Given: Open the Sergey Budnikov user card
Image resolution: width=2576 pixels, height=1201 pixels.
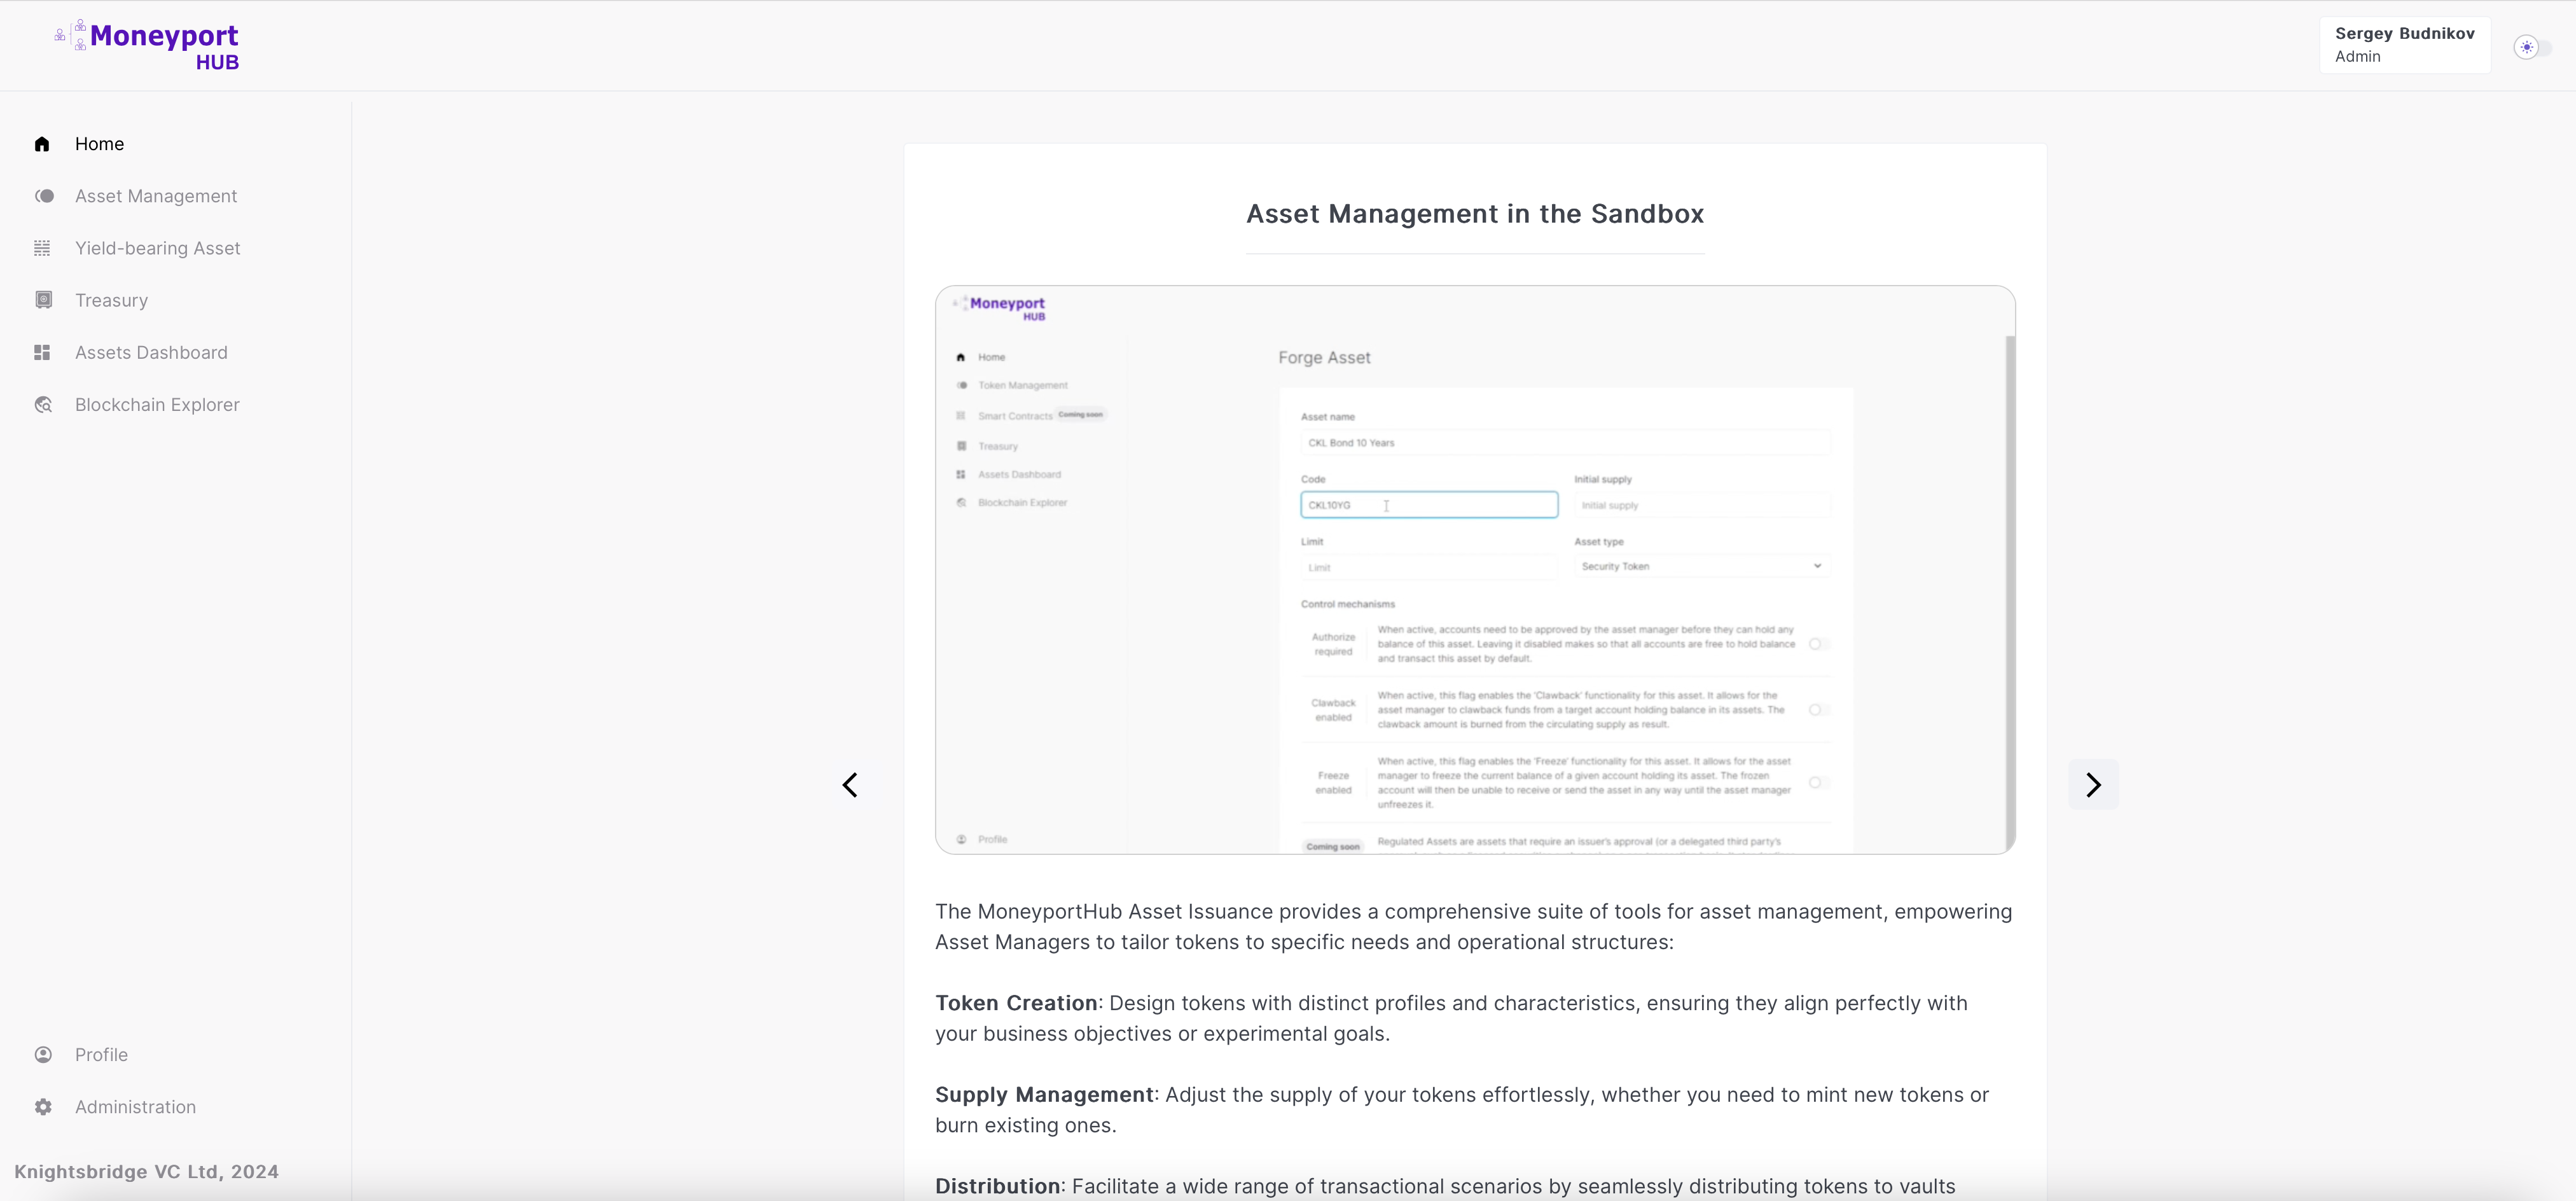Looking at the screenshot, I should coord(2404,45).
